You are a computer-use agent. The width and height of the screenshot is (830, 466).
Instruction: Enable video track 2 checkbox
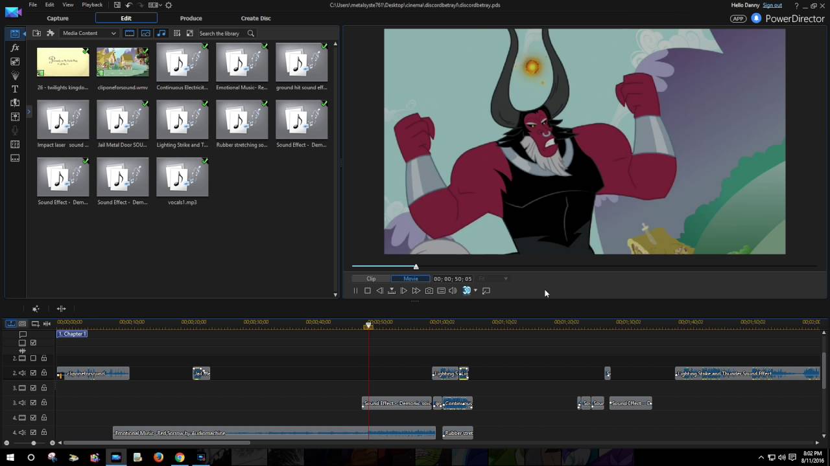pyautogui.click(x=33, y=358)
